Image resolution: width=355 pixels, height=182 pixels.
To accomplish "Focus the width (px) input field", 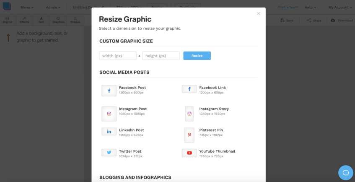I will click(118, 56).
